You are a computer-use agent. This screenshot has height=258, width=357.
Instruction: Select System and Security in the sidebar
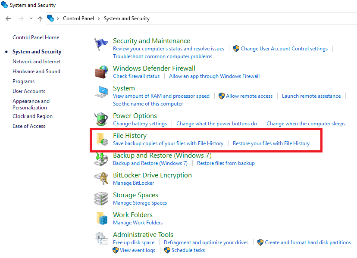37,52
